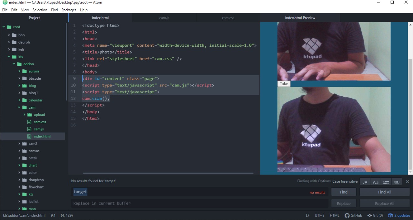This screenshot has width=413, height=220.
Task: Toggle regex mode in find bar
Action: 365,182
